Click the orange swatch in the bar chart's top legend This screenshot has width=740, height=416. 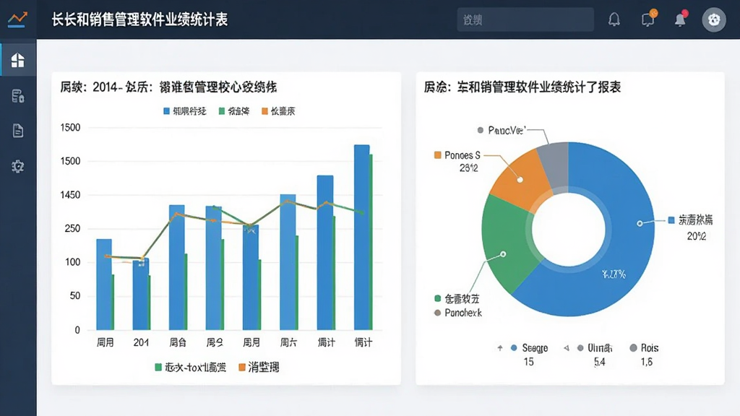pos(264,111)
